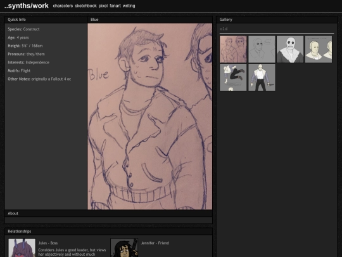Click the About section header
Viewport: 342px width, 257px height.
(x=108, y=213)
